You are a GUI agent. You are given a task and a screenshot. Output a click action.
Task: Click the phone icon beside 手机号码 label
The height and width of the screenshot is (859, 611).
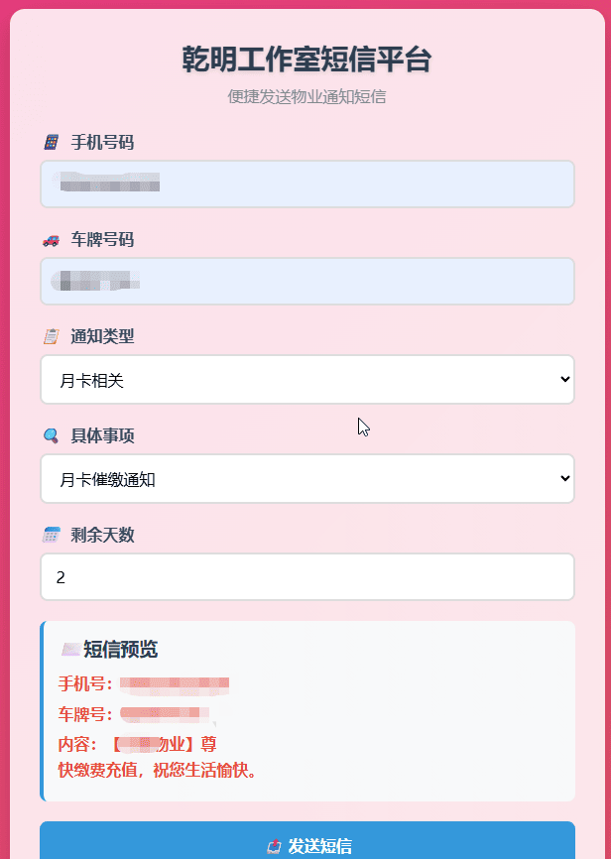(x=50, y=142)
